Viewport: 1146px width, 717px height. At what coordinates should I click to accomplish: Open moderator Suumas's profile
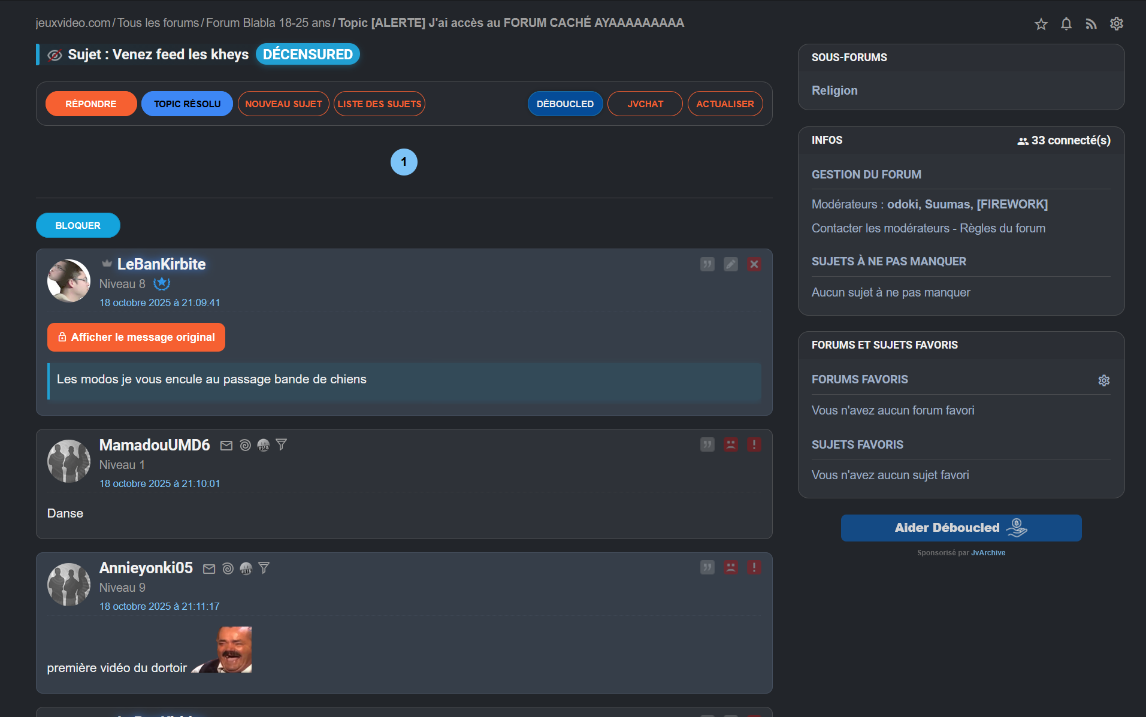(948, 204)
